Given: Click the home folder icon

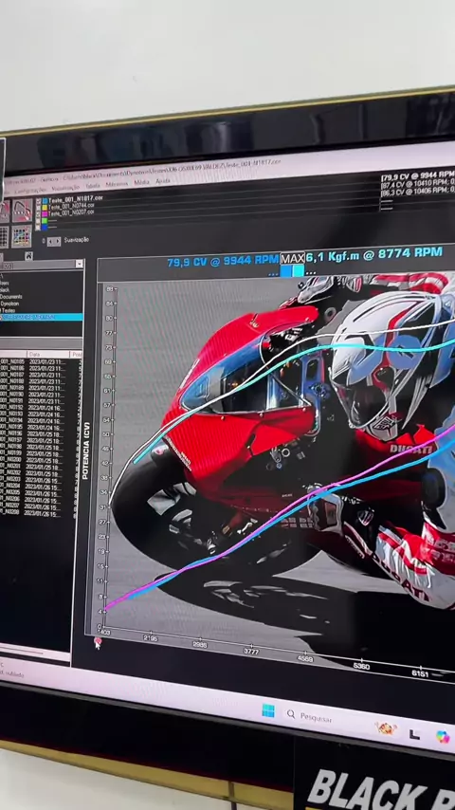Looking at the screenshot, I should [28, 256].
